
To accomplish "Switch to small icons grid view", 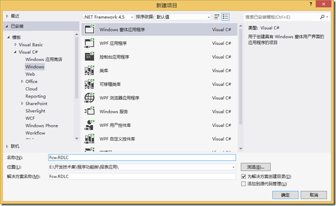I will (x=217, y=17).
